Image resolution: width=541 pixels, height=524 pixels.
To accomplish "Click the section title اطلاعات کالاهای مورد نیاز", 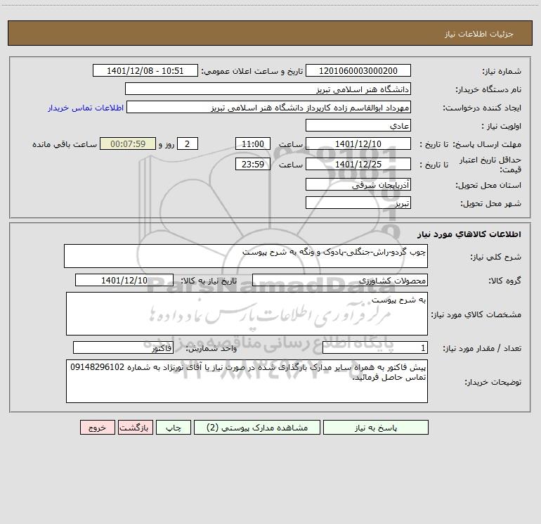I will (x=469, y=234).
